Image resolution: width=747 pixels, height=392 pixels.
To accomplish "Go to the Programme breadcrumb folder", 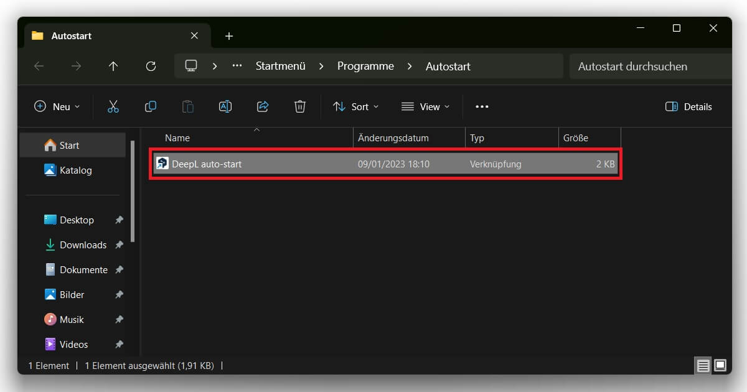I will click(365, 66).
